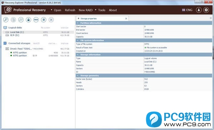Collapse the Storage geometry section
This screenshot has height=130, width=214.
pyautogui.click(x=78, y=75)
